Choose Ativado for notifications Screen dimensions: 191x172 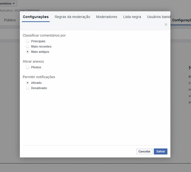[x=28, y=83]
